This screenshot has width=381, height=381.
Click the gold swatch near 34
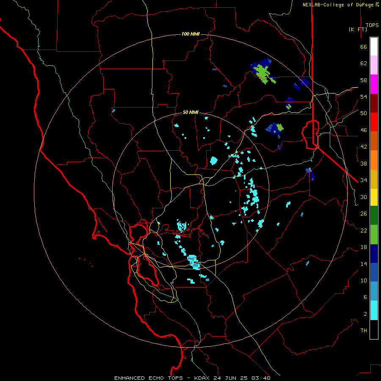point(374,179)
